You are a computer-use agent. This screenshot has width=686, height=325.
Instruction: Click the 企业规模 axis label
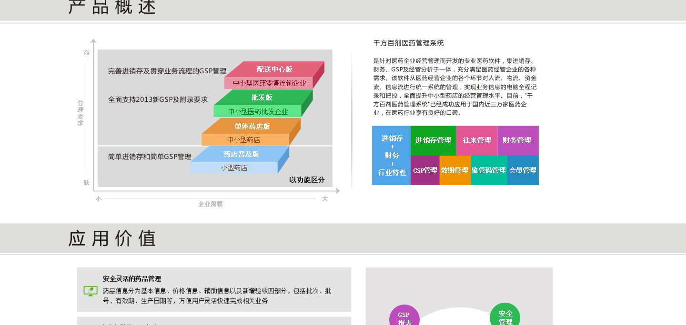210,204
